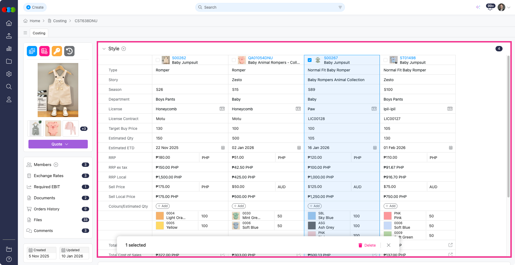
Task: Open the notifications bell icon
Action: click(x=490, y=8)
